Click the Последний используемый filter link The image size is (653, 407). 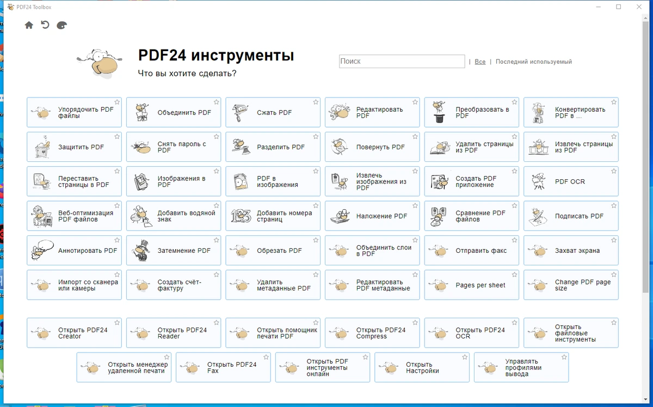click(x=534, y=62)
